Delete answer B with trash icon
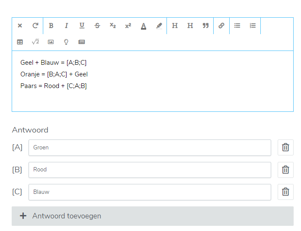The height and width of the screenshot is (231, 301). tap(285, 170)
